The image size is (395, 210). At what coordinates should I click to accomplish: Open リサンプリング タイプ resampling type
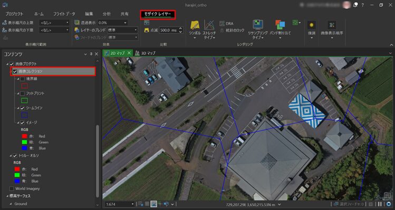tap(257, 29)
